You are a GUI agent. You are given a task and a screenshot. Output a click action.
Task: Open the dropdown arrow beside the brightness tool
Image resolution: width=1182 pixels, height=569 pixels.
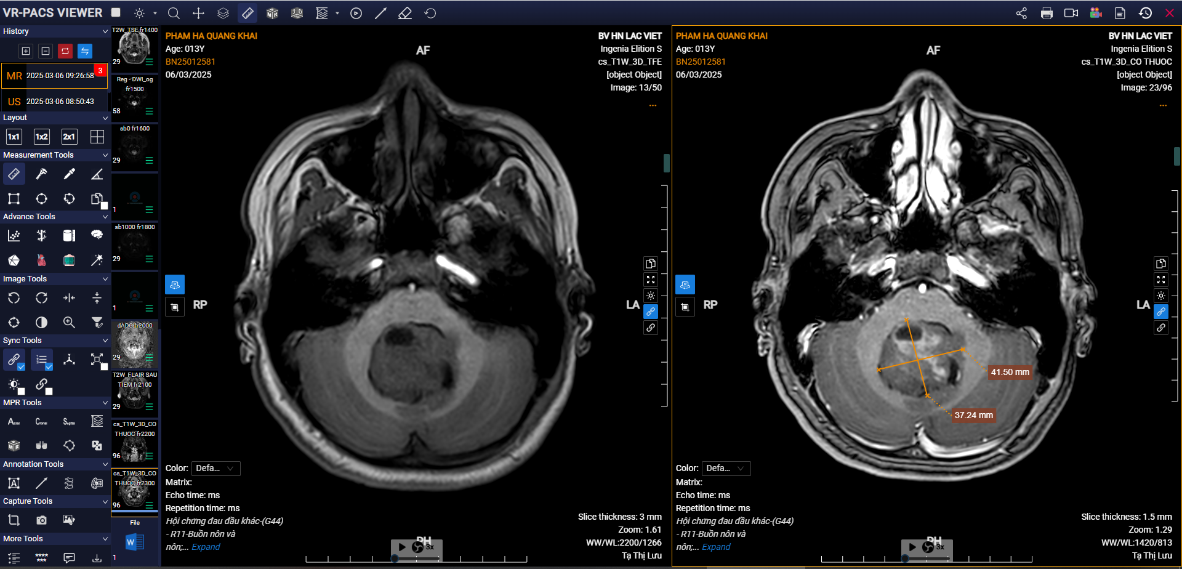click(x=155, y=13)
